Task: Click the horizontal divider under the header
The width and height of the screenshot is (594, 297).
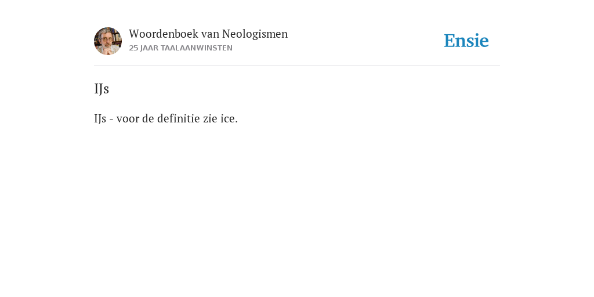Action: [x=297, y=66]
